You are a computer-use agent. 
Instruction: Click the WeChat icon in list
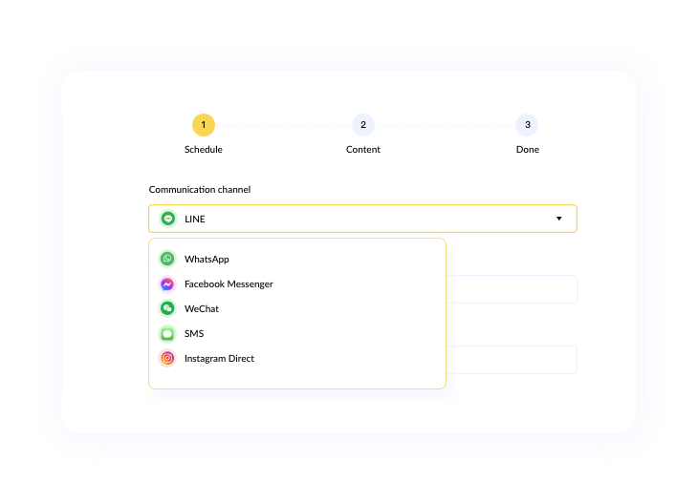pyautogui.click(x=167, y=308)
